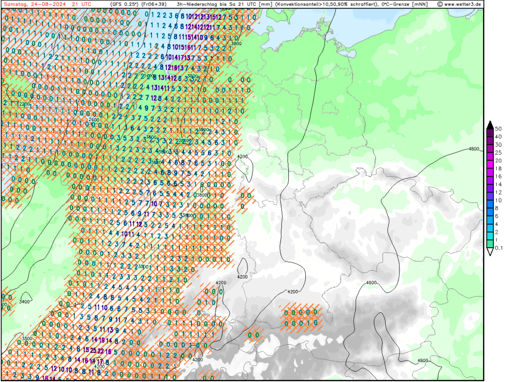The image size is (510, 382).
Task: Click the white bottom arrow of the color scale
Action: (490, 252)
